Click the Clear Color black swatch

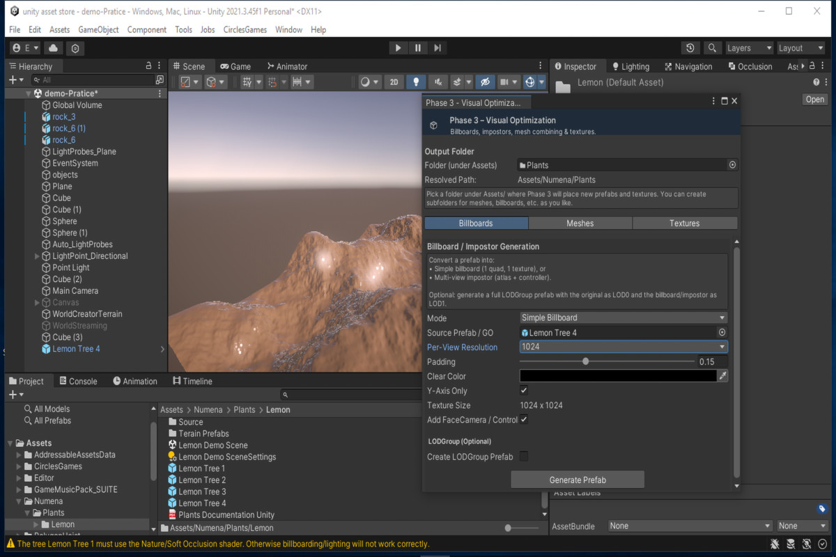click(x=618, y=376)
